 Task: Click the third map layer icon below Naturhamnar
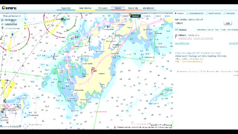pos(2,28)
